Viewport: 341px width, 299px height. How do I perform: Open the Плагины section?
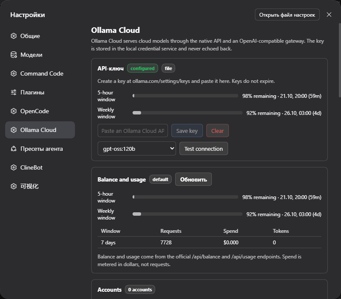coord(40,92)
